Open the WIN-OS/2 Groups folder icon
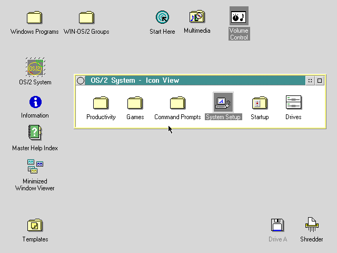This screenshot has width=337, height=253. pyautogui.click(x=86, y=17)
